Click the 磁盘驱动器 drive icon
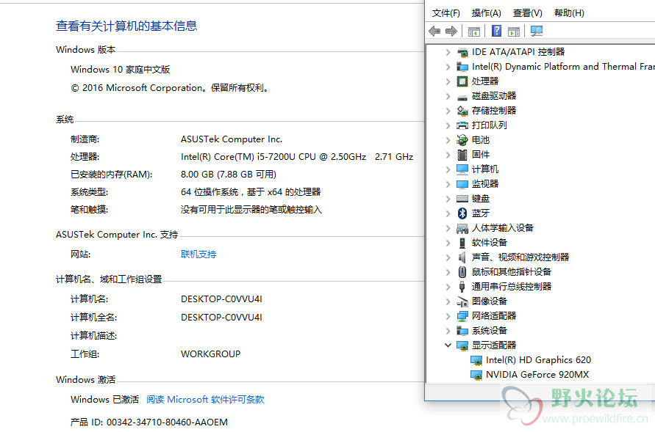 point(462,97)
